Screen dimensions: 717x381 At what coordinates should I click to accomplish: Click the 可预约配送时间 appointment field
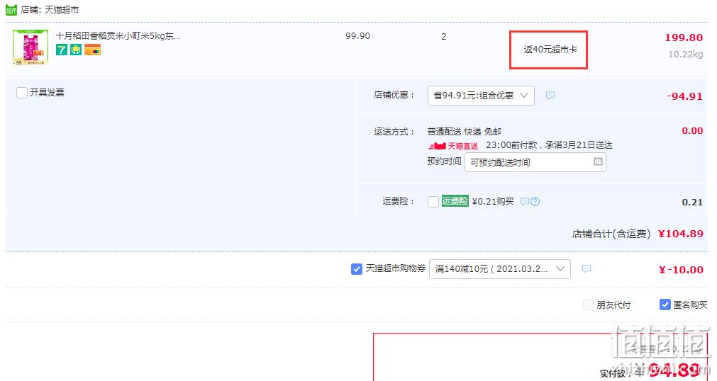pos(535,162)
